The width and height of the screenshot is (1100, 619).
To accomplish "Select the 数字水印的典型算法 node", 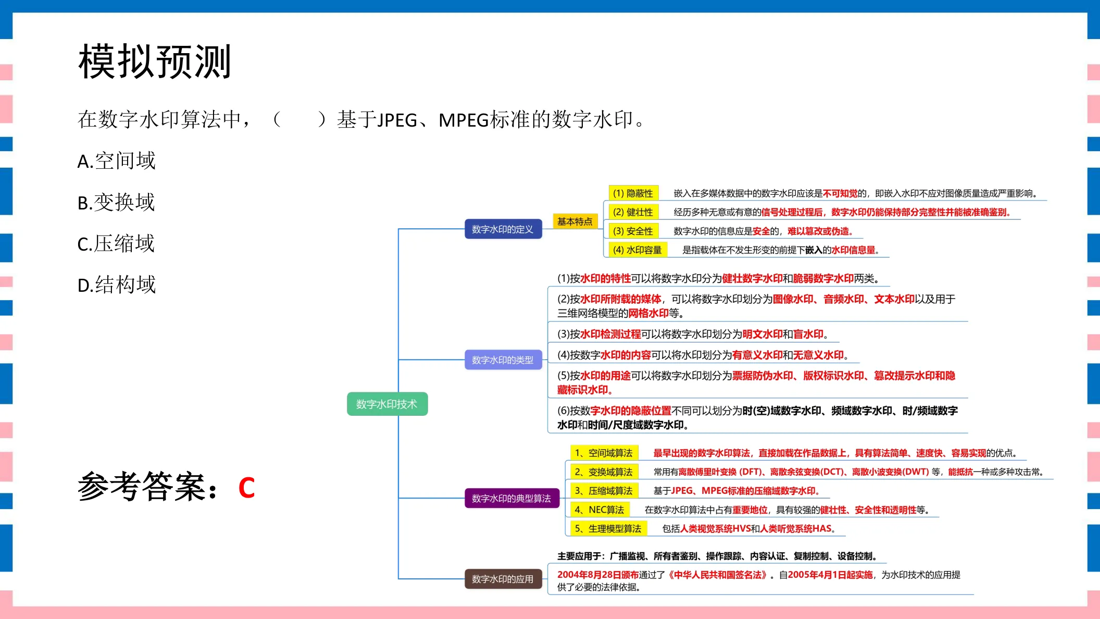I will (x=511, y=498).
